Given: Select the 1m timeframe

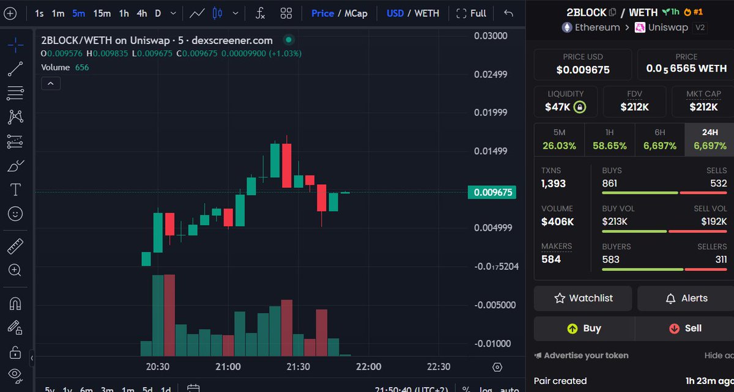Looking at the screenshot, I should click(58, 13).
